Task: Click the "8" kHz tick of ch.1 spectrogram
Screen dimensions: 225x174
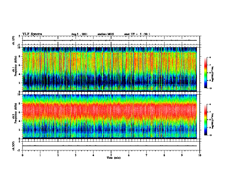Action: click(20, 56)
